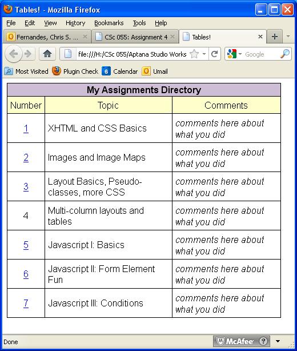Click the Forward navigation arrow
The width and height of the screenshot is (297, 351).
click(28, 54)
